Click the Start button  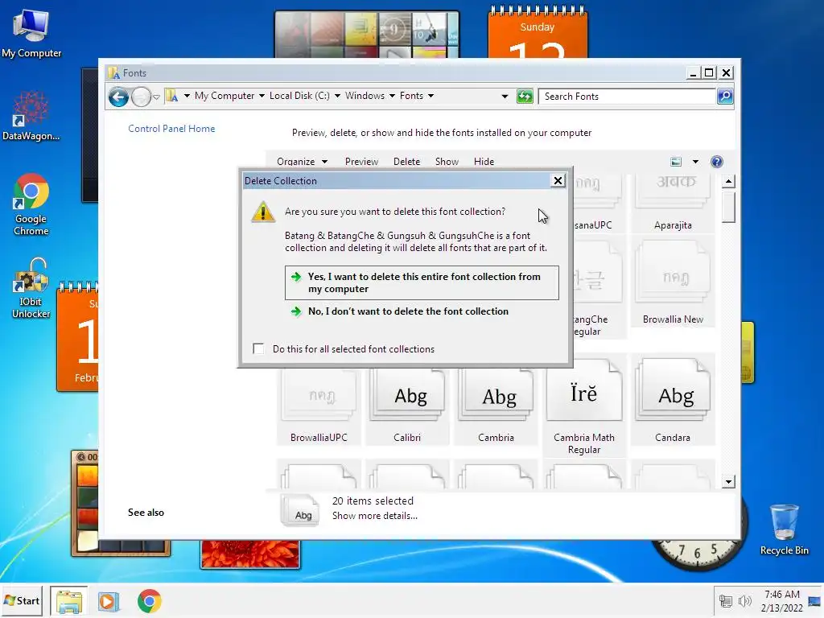[x=22, y=600]
